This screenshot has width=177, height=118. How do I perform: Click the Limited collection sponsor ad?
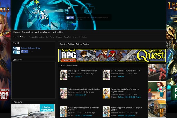(x=33, y=111)
